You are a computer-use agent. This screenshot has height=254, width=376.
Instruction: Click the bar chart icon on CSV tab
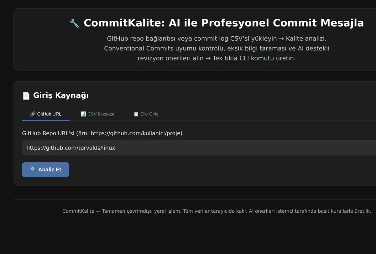click(x=83, y=114)
